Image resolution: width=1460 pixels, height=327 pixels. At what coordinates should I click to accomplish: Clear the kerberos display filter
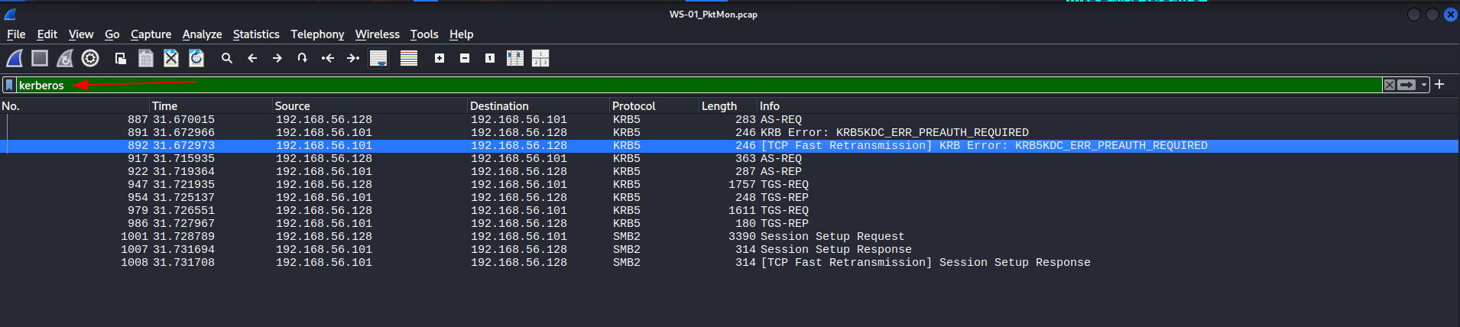1390,85
